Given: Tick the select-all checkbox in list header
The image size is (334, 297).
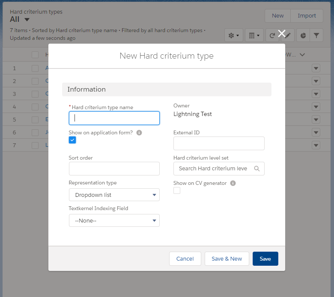Looking at the screenshot, I should click(35, 55).
